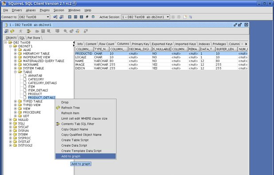Select the ITEM table in tree
This screenshot has height=175, width=274.
pyautogui.click(x=31, y=87)
